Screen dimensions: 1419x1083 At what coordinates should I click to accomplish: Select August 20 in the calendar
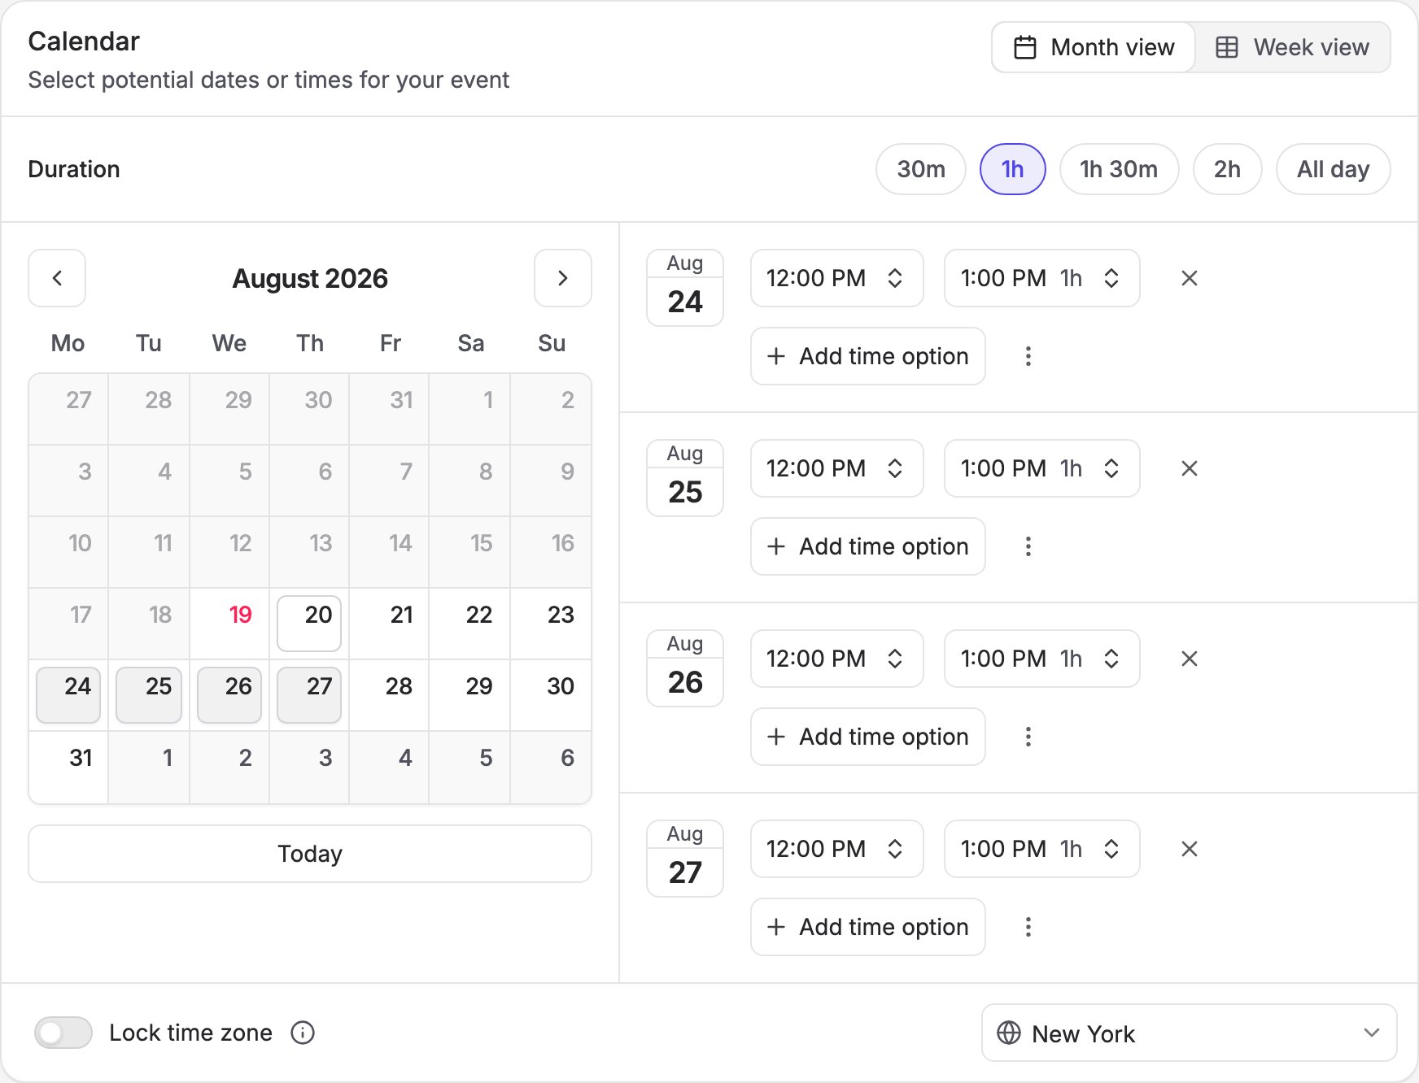309,624
